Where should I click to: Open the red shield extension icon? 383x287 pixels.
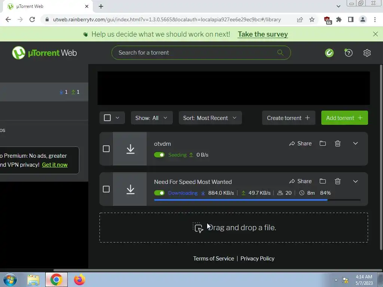pyautogui.click(x=327, y=20)
